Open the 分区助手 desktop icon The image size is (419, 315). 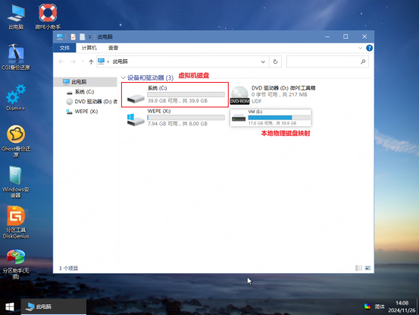tap(16, 264)
